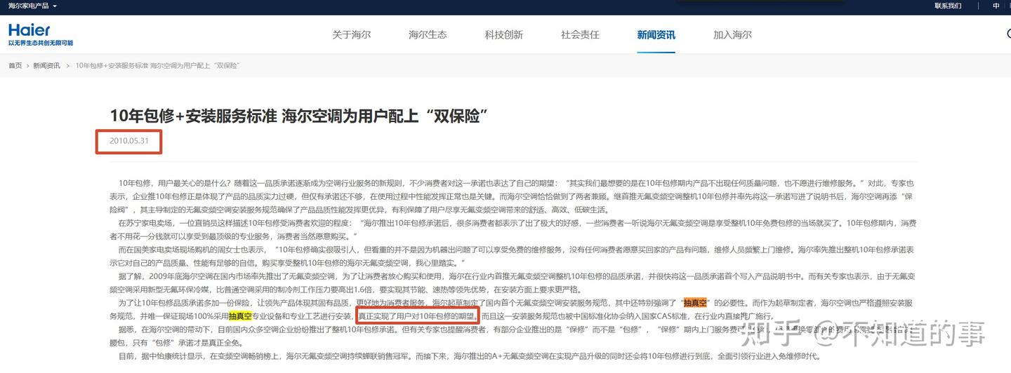Go to 首页 in breadcrumb
This screenshot has width=1011, height=373.
pos(15,65)
